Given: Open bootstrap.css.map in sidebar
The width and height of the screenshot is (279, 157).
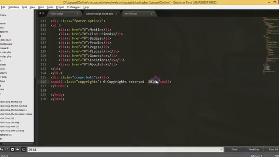Looking at the screenshot, I should point(10,122).
